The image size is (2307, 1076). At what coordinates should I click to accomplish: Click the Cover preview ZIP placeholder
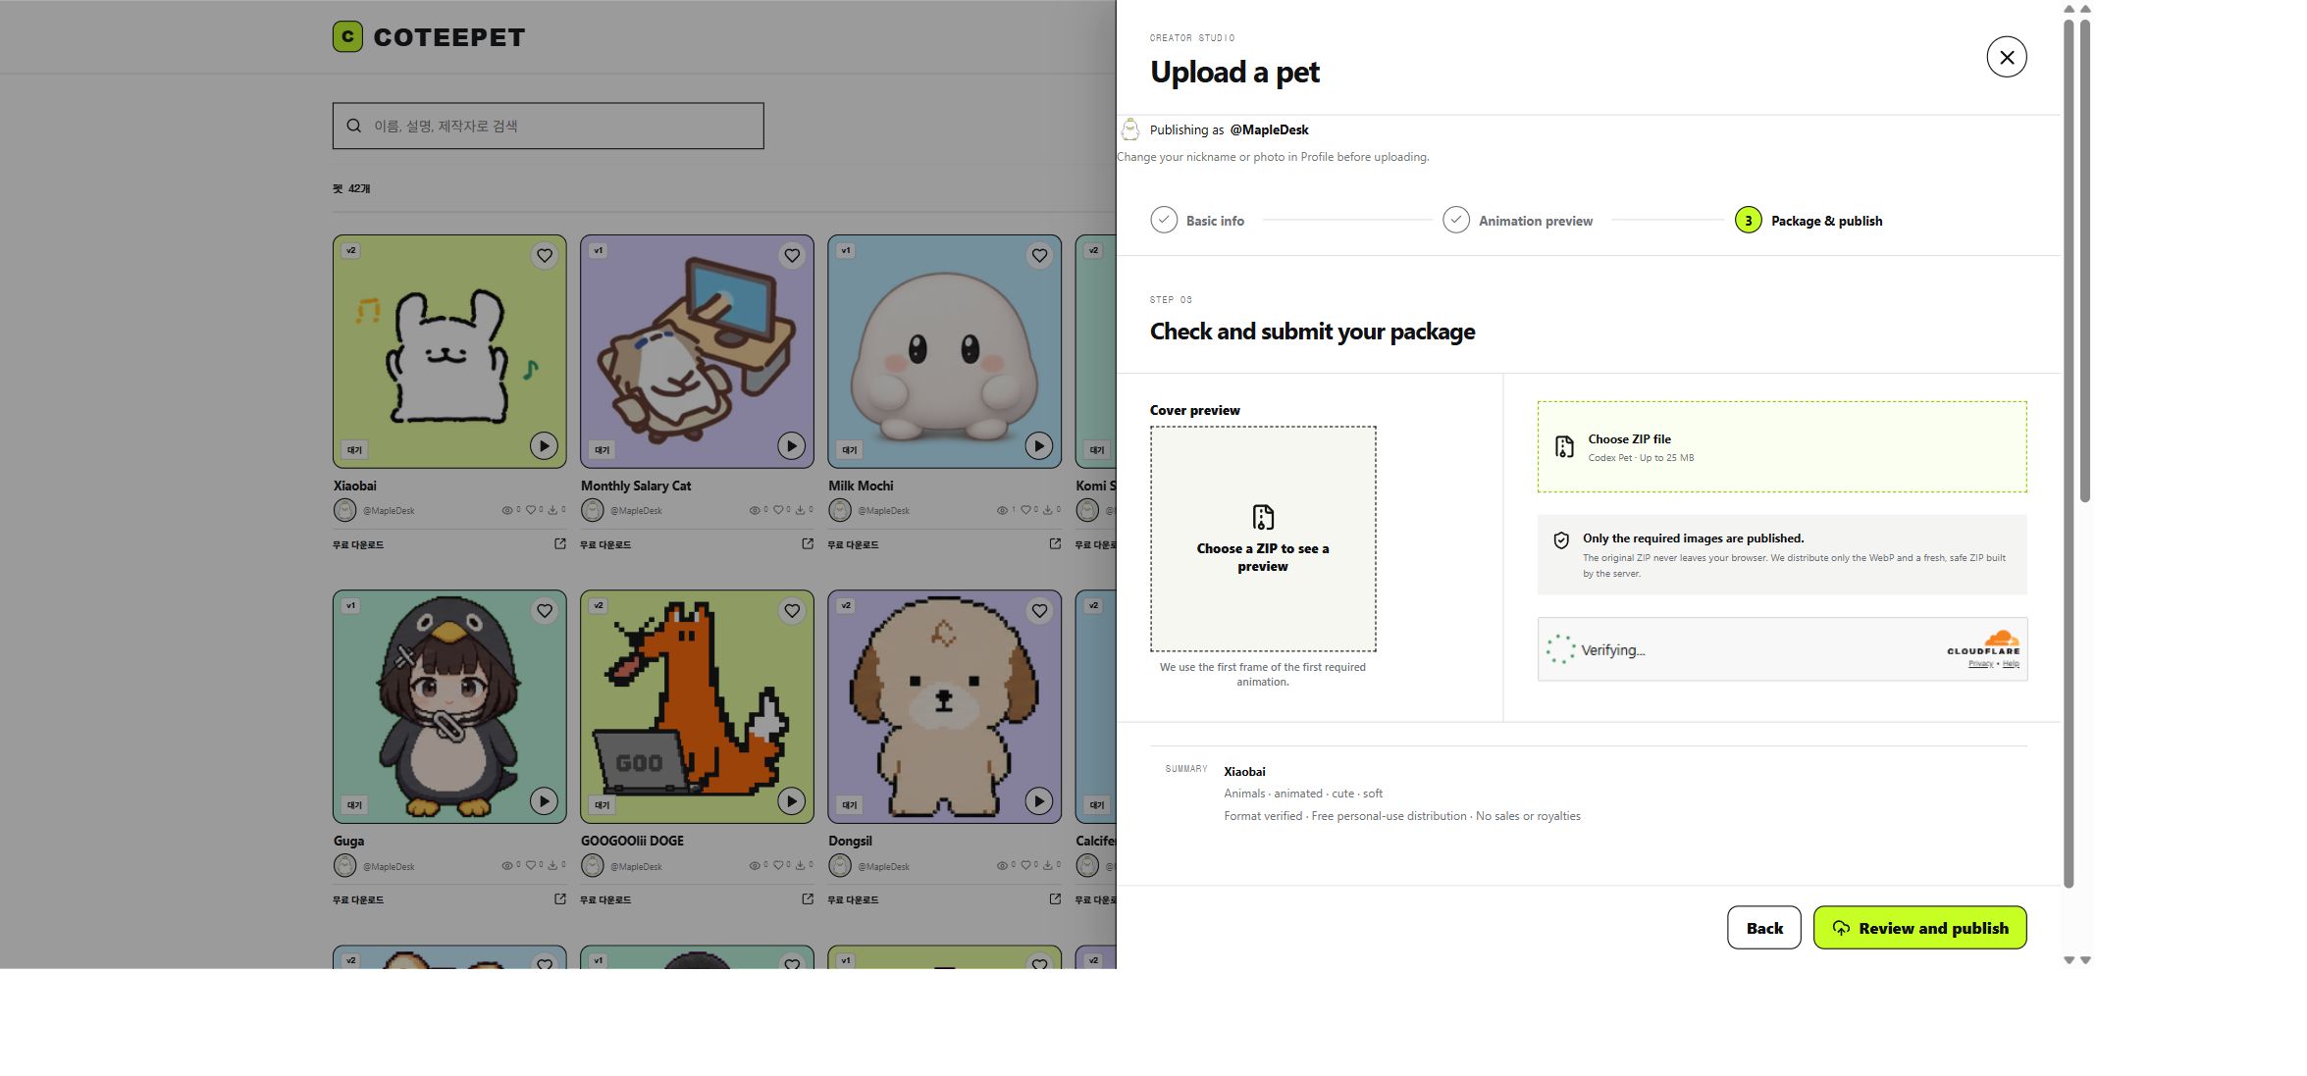click(x=1263, y=538)
